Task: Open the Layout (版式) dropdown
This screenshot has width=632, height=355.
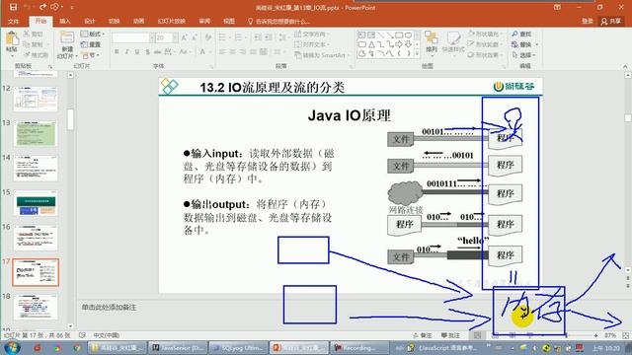Action: (x=92, y=34)
